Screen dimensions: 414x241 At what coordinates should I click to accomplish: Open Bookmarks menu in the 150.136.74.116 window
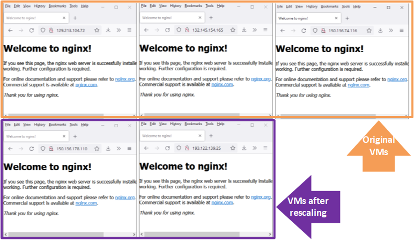point(329,6)
